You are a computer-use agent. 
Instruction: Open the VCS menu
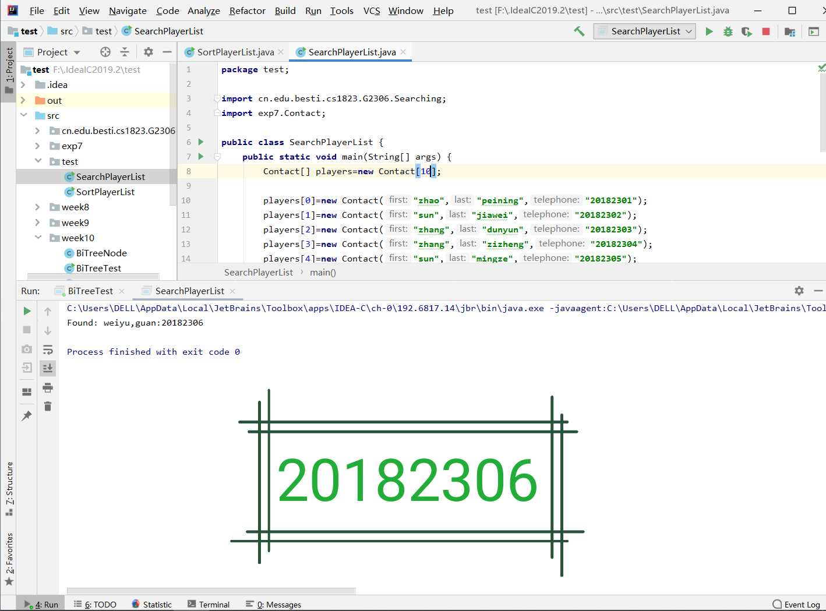tap(372, 10)
